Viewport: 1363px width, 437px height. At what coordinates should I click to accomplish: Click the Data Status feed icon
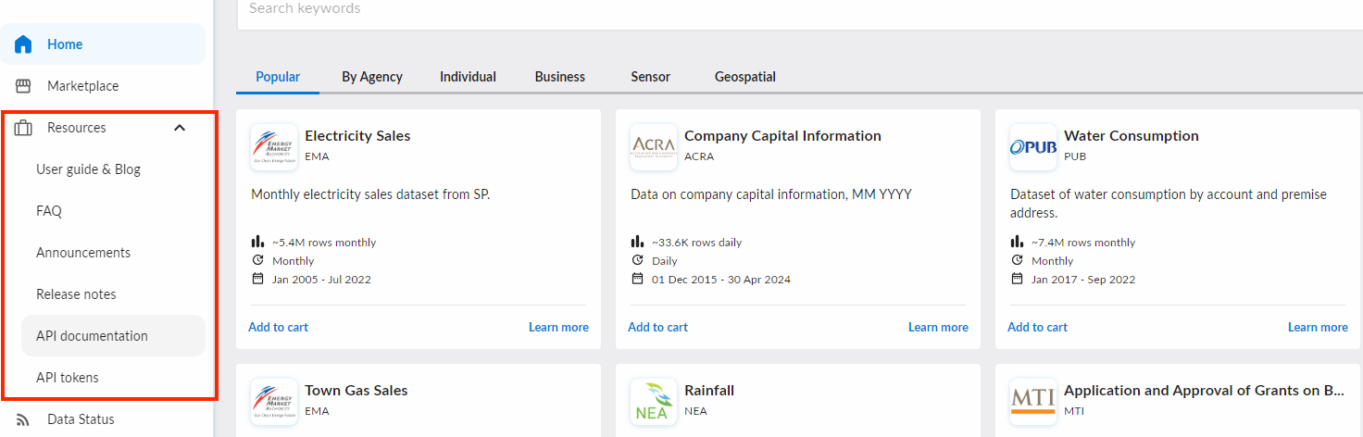click(23, 419)
